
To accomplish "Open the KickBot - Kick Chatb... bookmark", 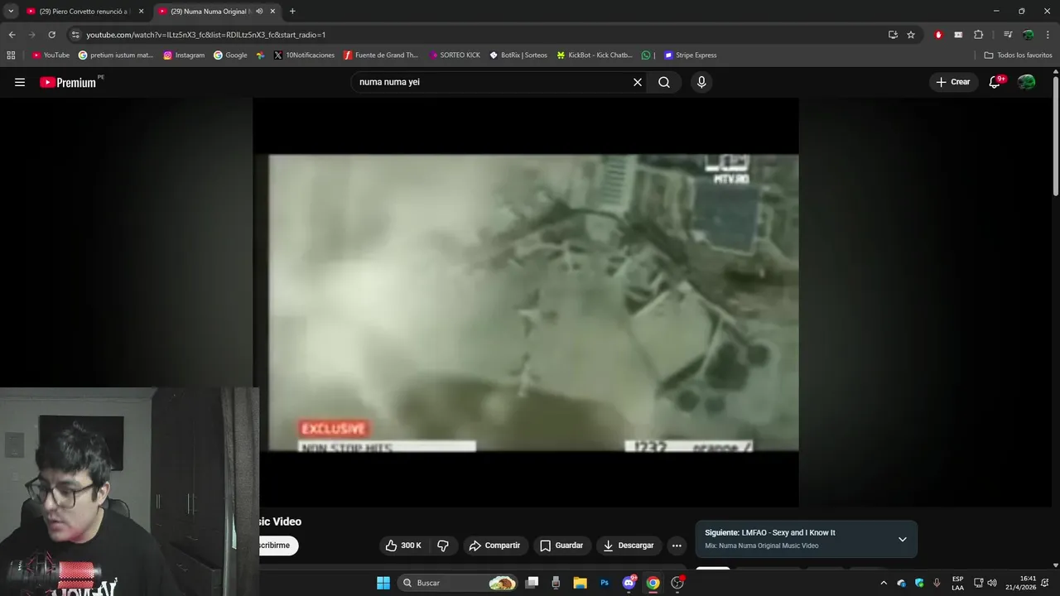I will [x=595, y=55].
